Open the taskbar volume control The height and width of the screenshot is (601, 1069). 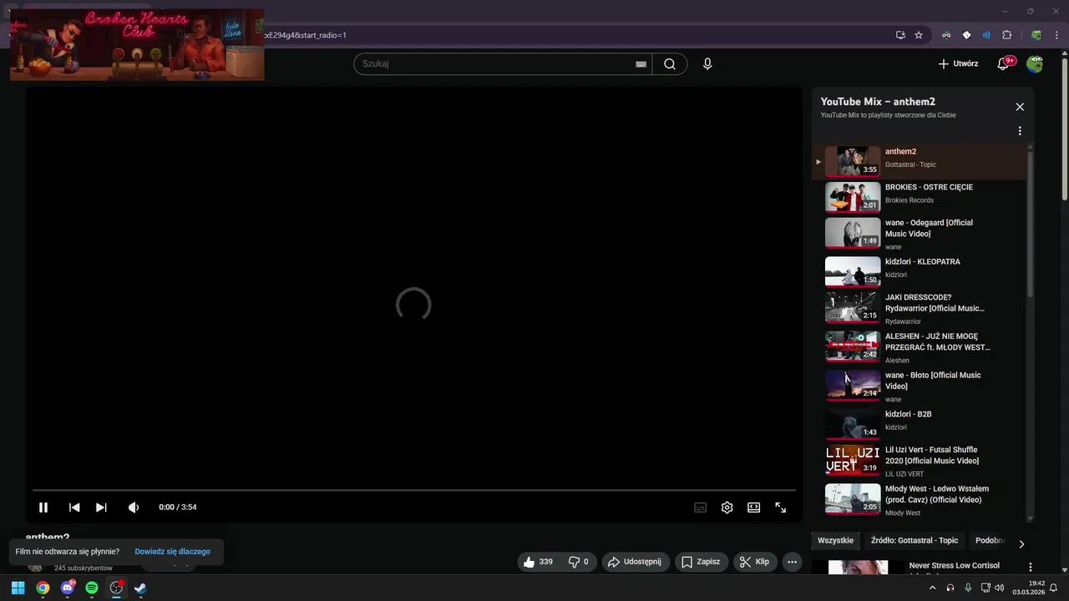999,588
